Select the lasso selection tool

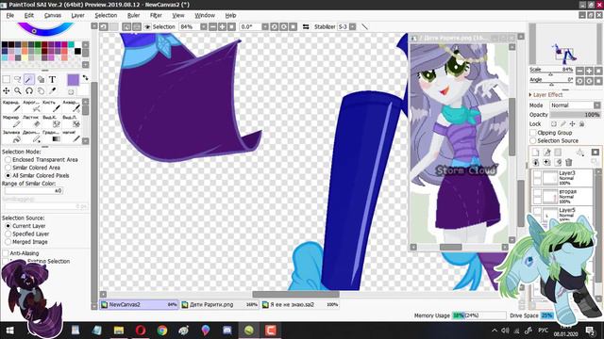pos(18,79)
